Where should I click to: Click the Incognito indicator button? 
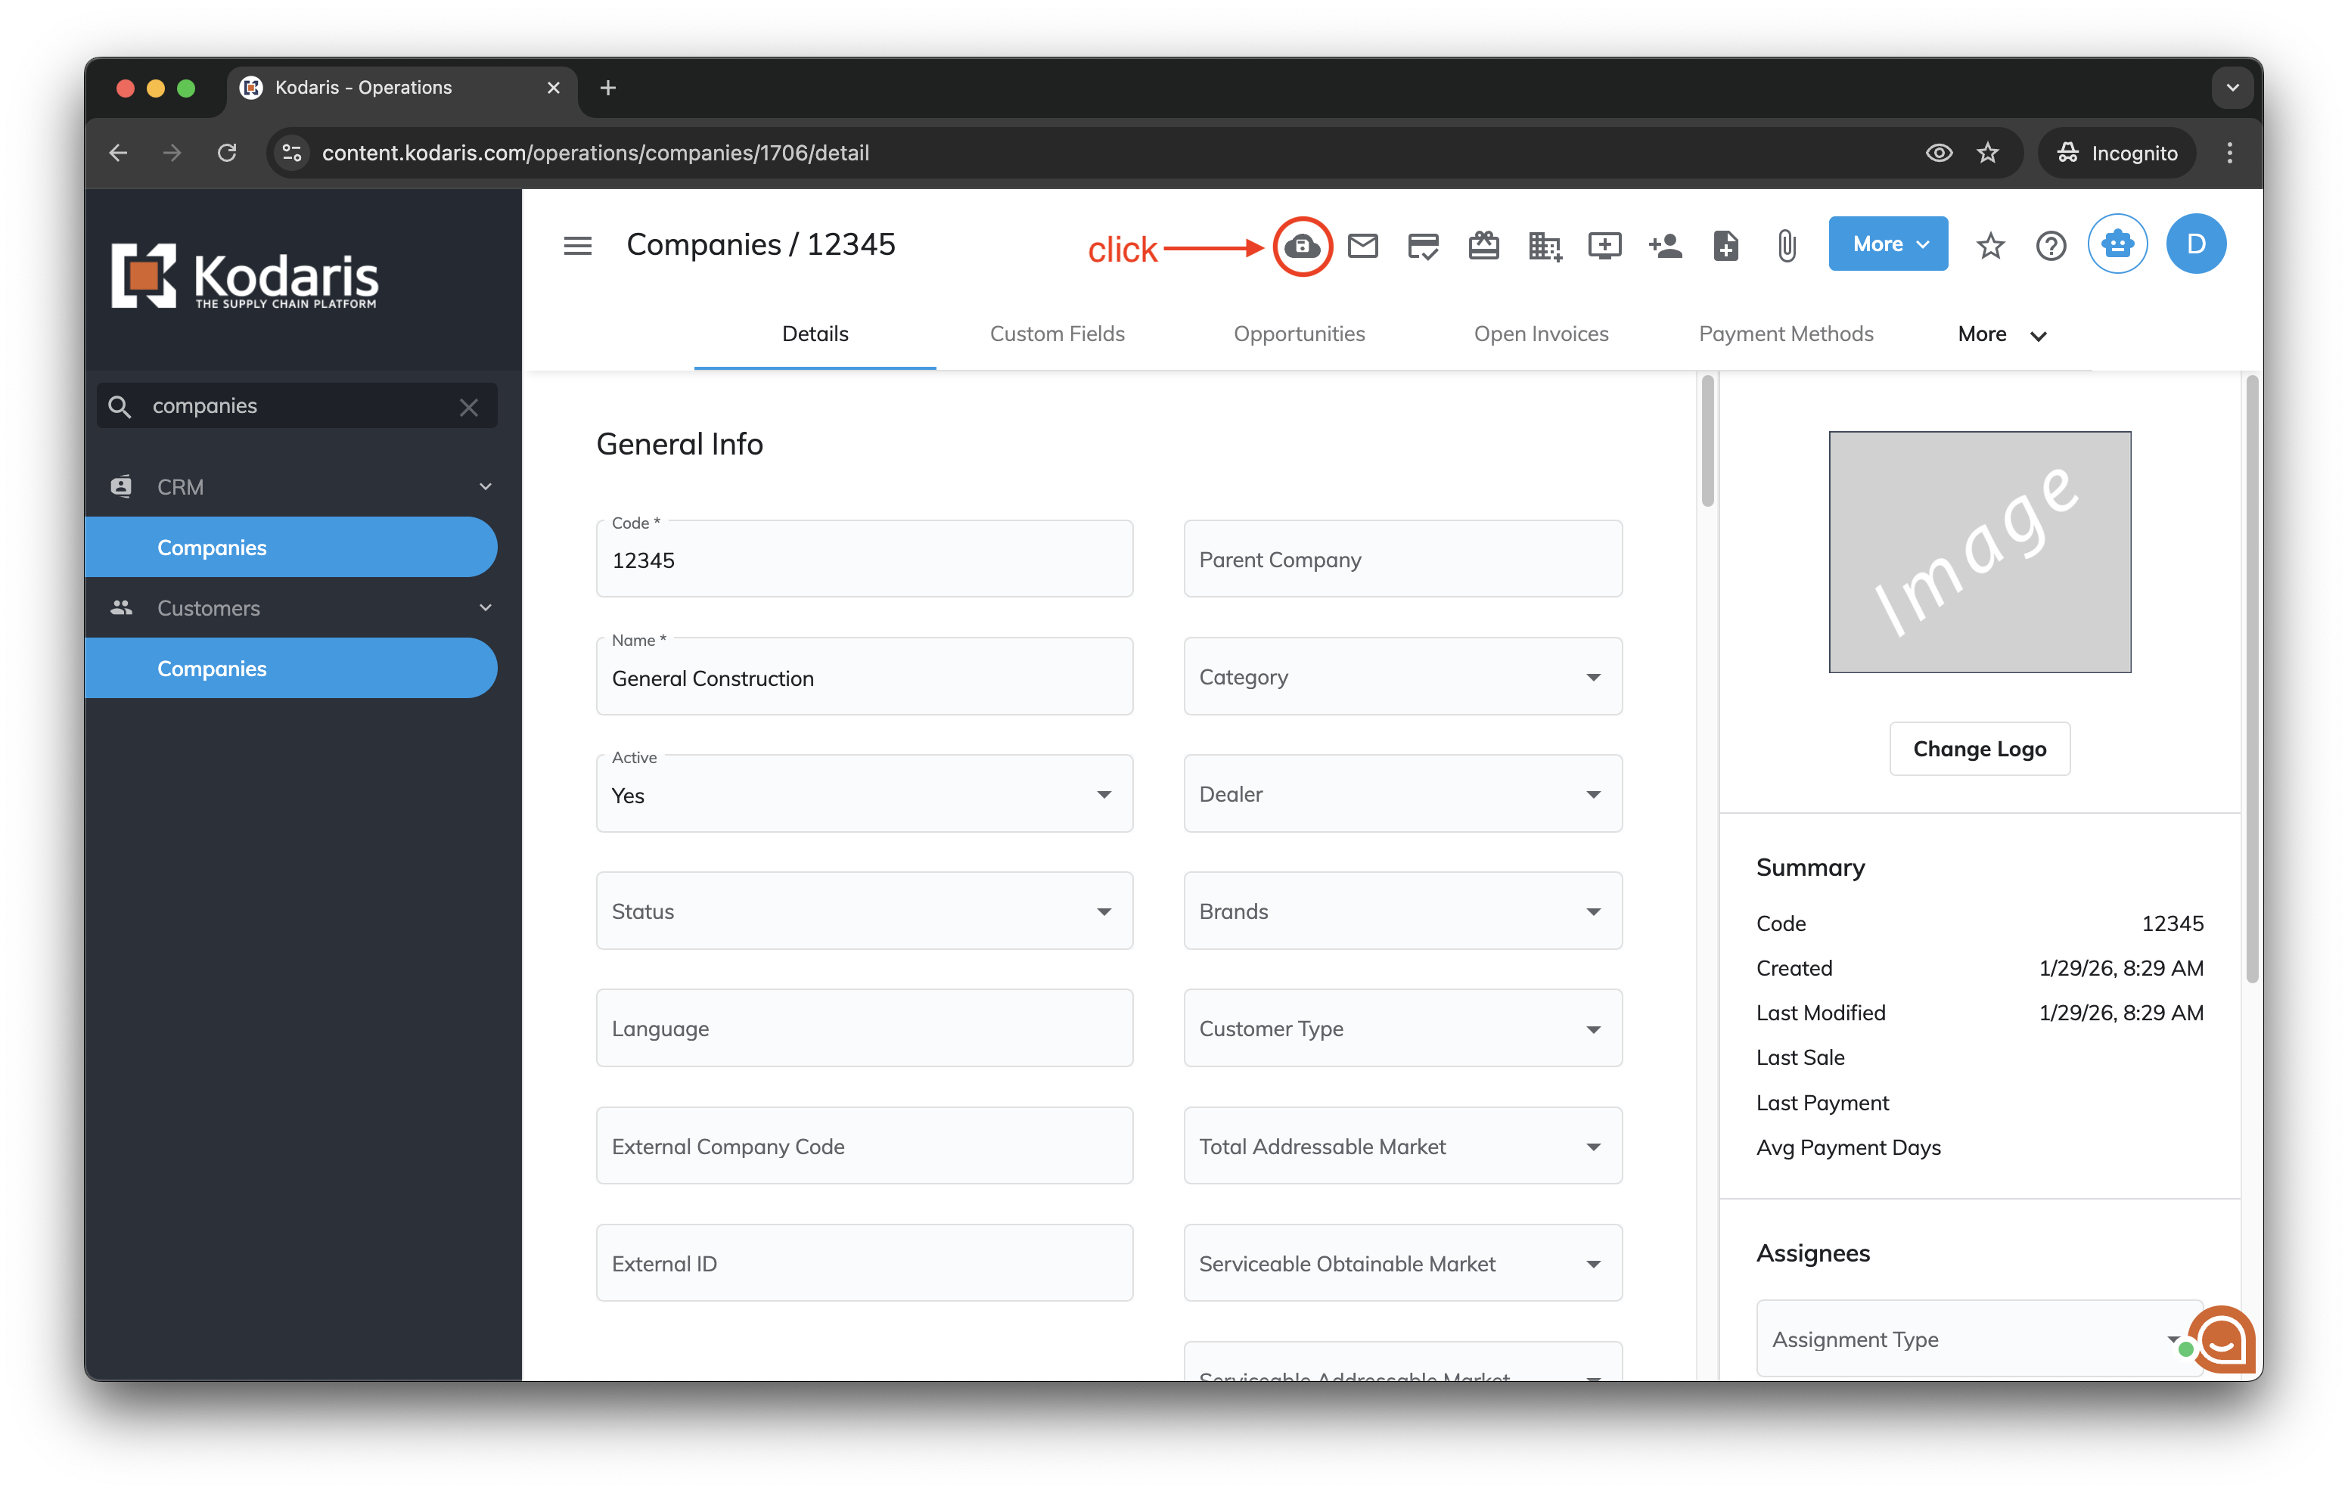(x=2116, y=153)
